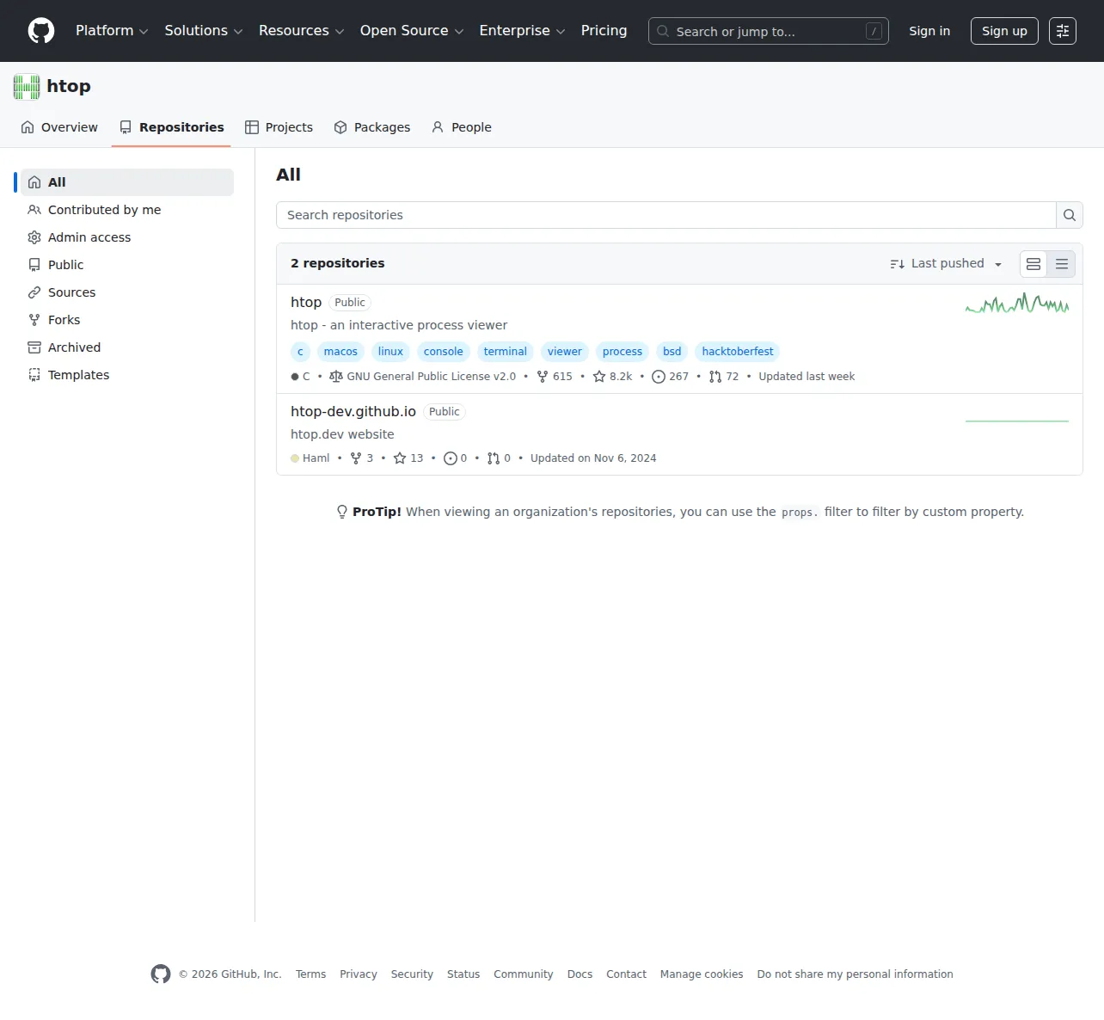Screen dimensions: 1104x1020
Task: Open the Projects tab
Action: 279,127
